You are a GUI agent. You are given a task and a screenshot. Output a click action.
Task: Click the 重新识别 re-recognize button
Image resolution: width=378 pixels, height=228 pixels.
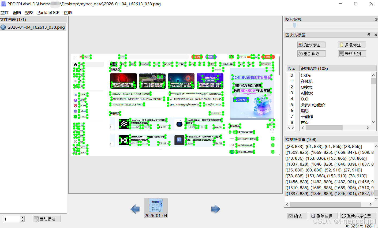(312, 54)
